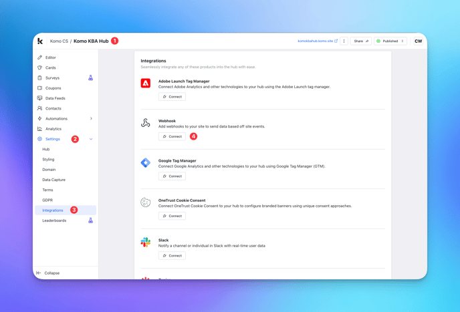Click the external link icon by site URL

click(x=336, y=41)
